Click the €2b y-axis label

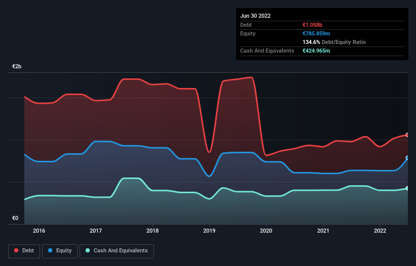(x=17, y=66)
